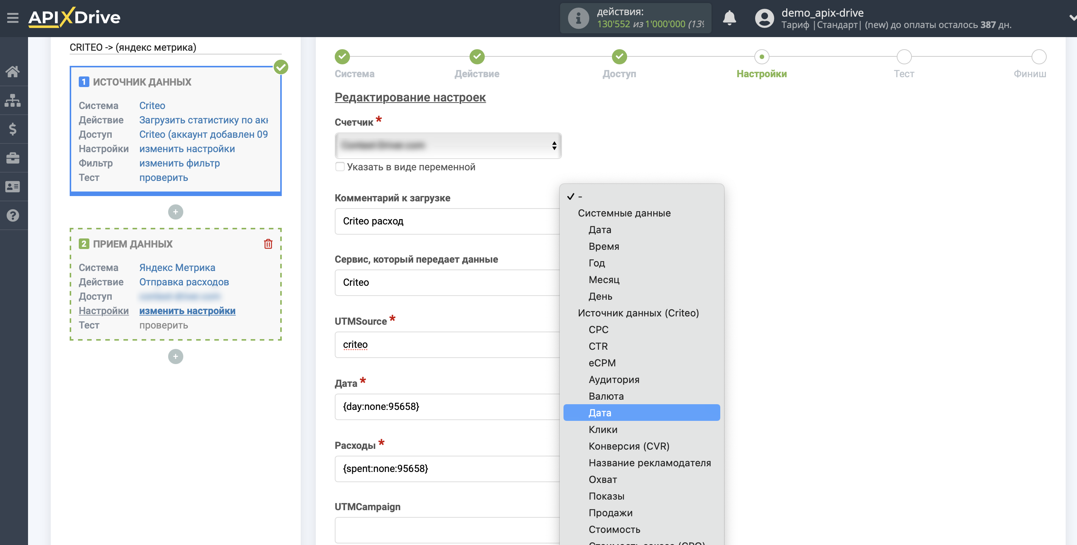Click the completed Доступ step circle

click(x=619, y=56)
